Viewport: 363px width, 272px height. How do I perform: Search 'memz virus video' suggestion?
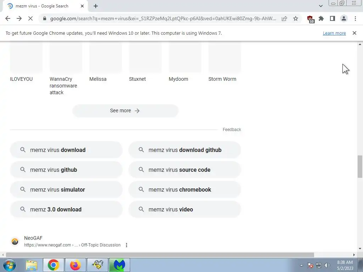pos(185,209)
